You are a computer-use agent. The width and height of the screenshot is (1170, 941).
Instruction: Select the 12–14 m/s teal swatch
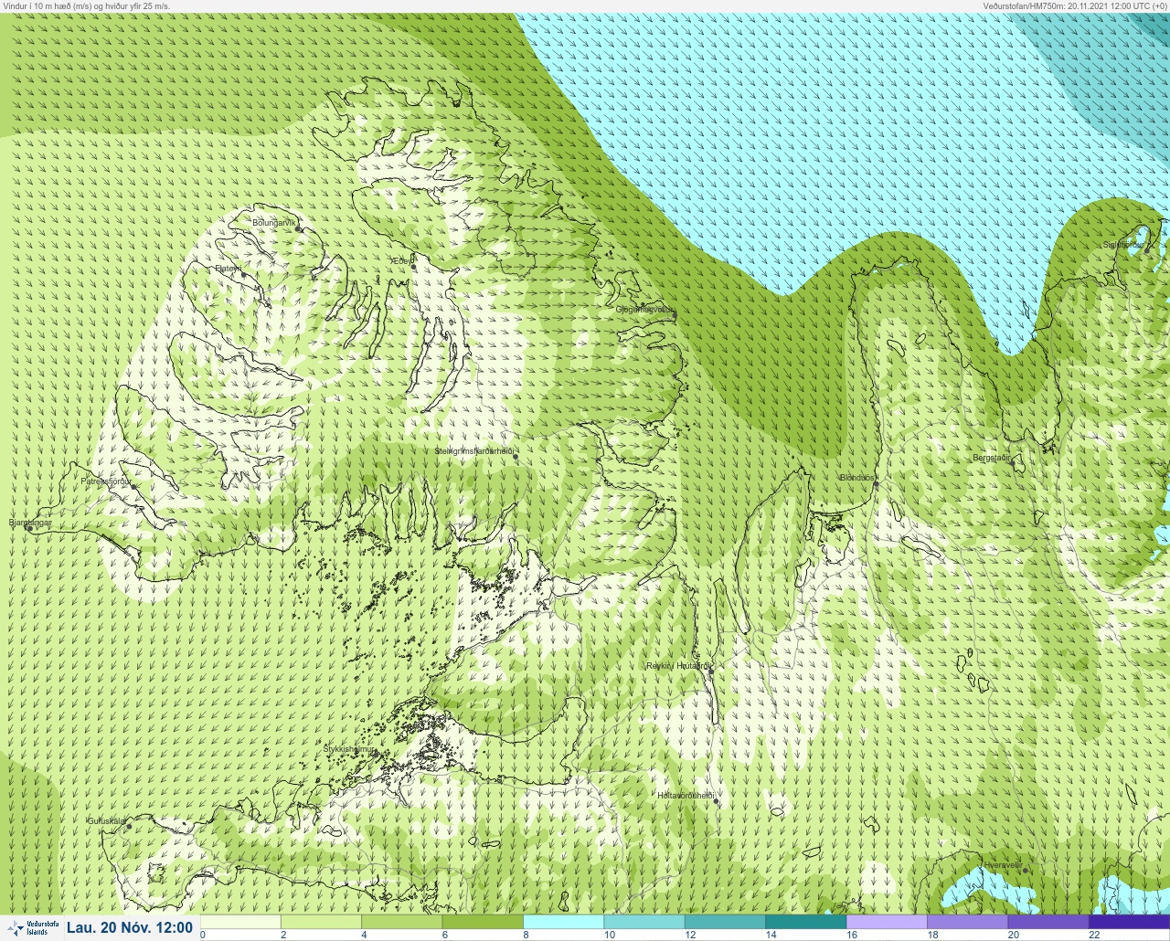tap(725, 922)
